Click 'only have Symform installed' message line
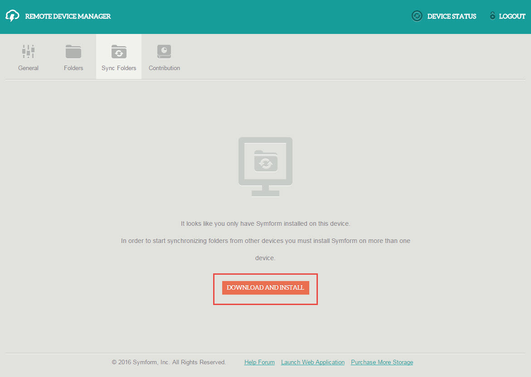 [x=266, y=224]
